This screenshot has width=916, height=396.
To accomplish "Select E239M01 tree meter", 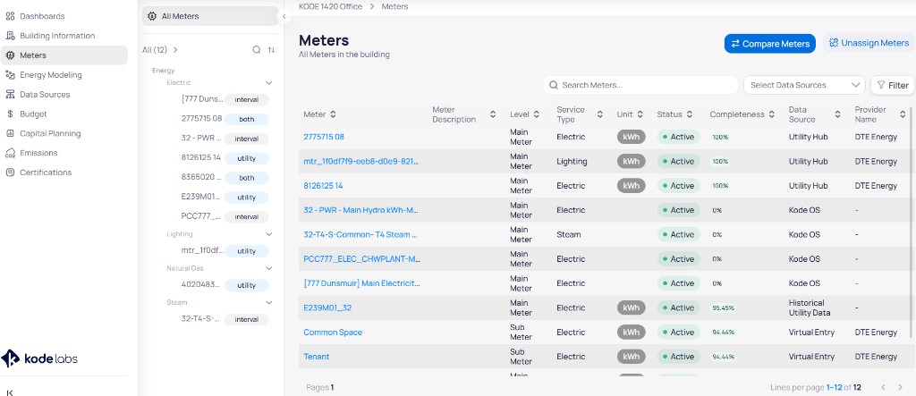I will [201, 197].
